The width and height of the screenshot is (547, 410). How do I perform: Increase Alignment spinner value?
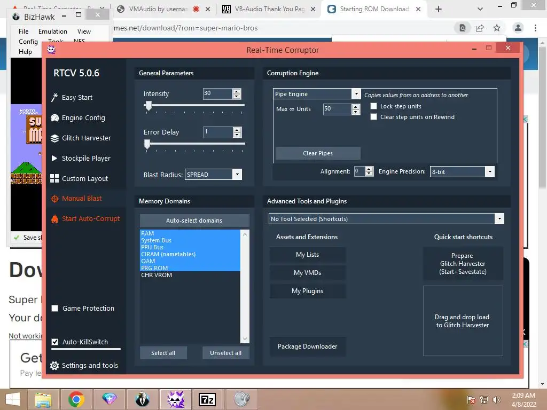[x=369, y=169]
